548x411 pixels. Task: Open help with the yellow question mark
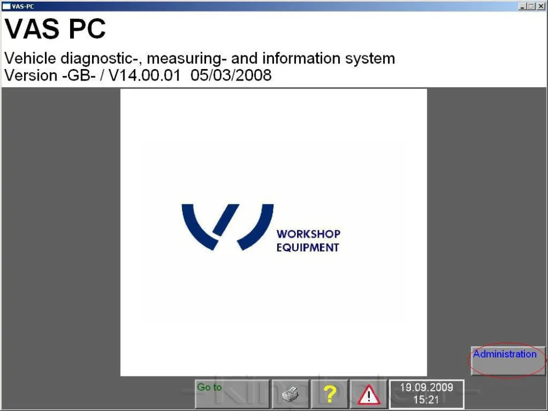[329, 394]
